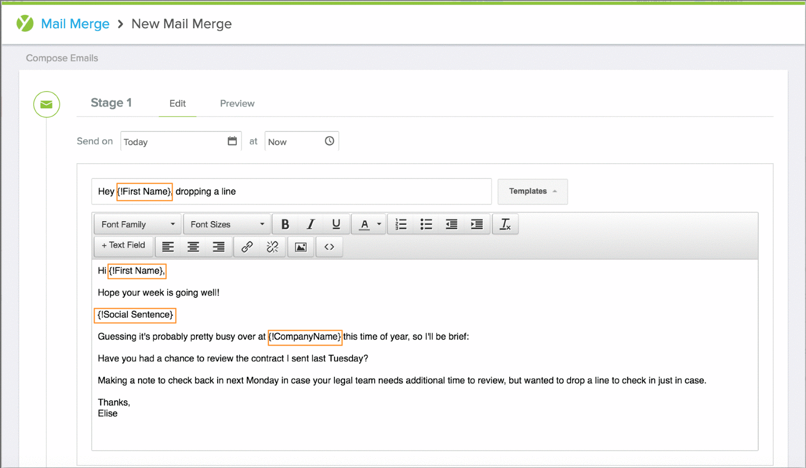Open the Mail Merge breadcrumb link
This screenshot has height=468, width=806.
[x=75, y=24]
